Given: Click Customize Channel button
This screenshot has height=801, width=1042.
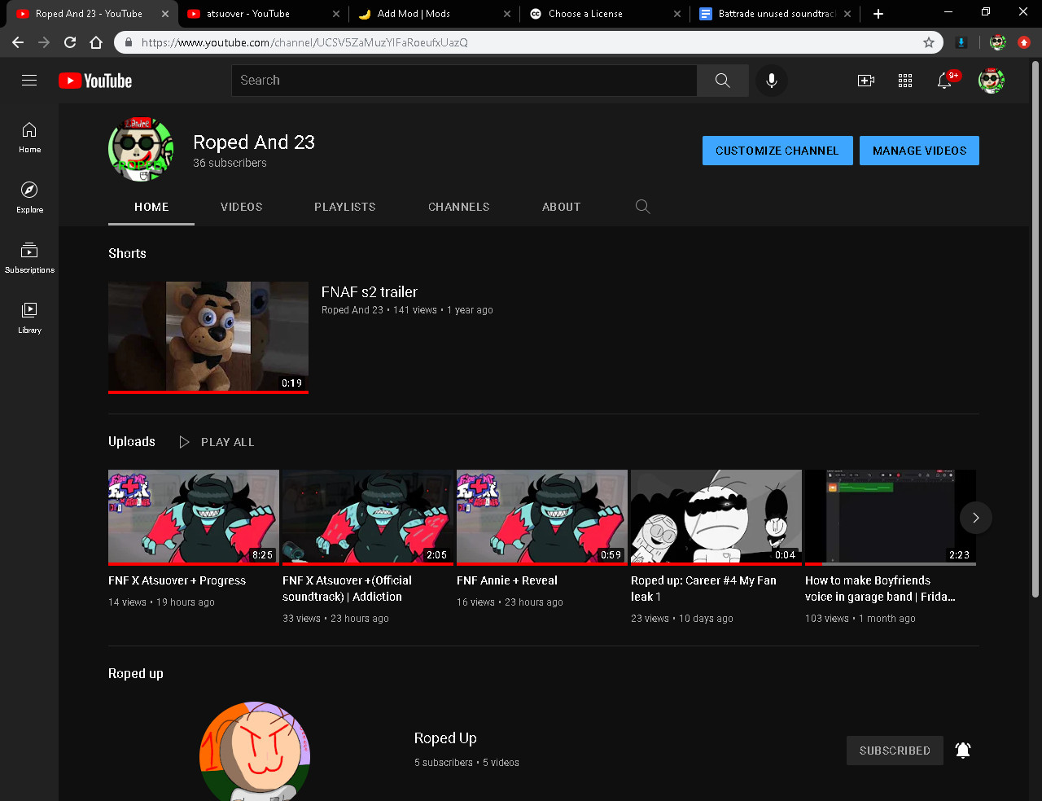Looking at the screenshot, I should click(x=777, y=151).
